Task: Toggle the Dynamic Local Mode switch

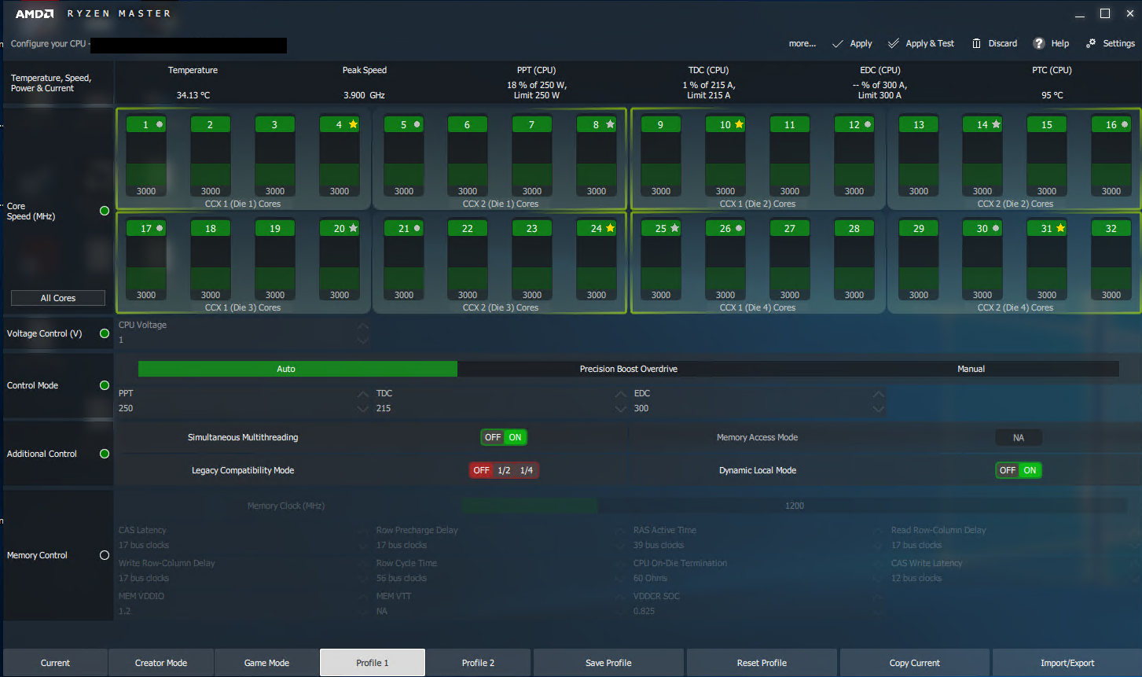Action: [1019, 470]
